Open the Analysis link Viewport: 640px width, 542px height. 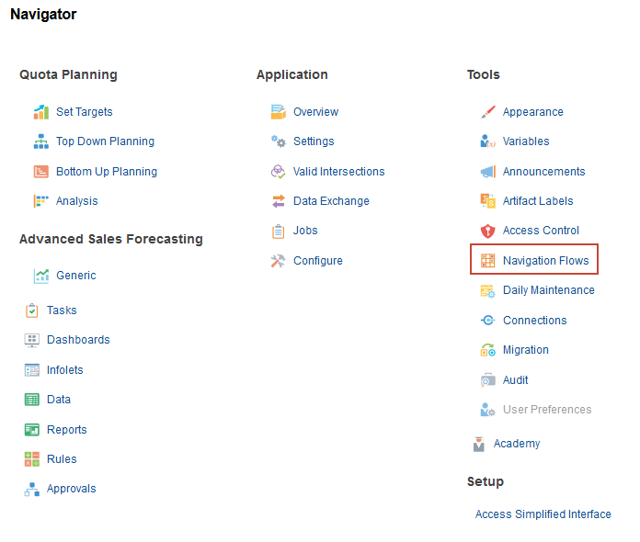coord(76,201)
